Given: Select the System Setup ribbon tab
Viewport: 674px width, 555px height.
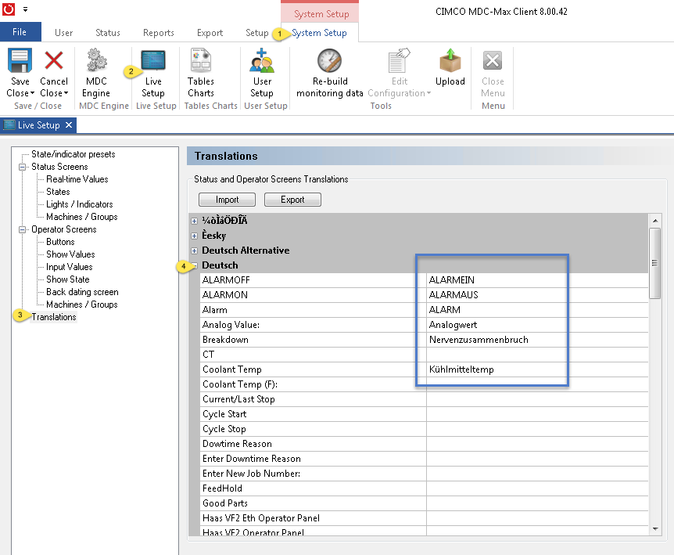Looking at the screenshot, I should [x=319, y=33].
